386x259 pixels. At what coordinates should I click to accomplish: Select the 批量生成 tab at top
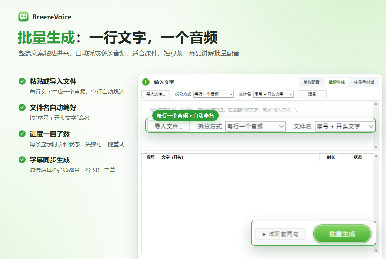point(337,82)
